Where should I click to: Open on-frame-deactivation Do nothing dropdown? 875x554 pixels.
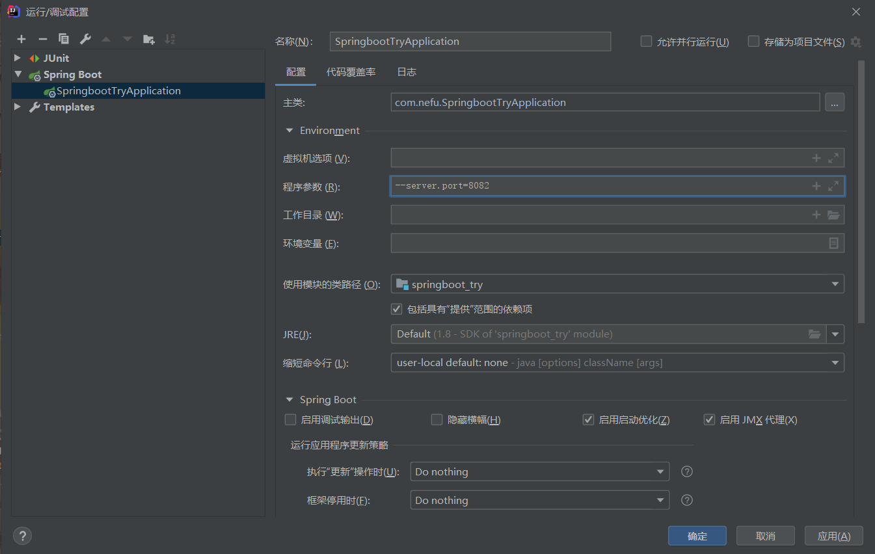pyautogui.click(x=540, y=500)
